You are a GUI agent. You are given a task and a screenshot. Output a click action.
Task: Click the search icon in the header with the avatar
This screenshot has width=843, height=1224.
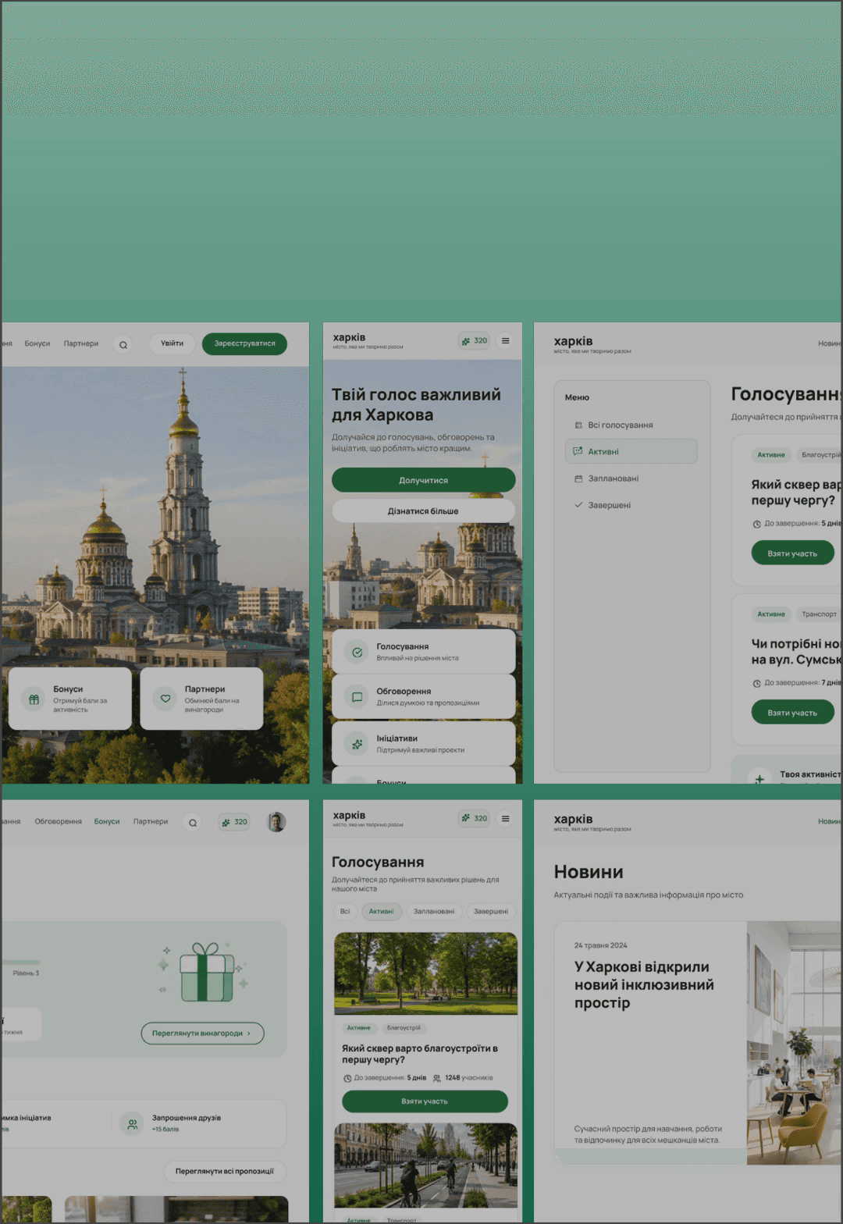pyautogui.click(x=193, y=822)
